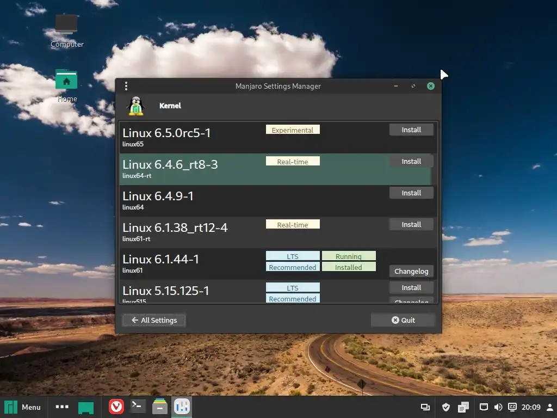Screen dimensions: 557x418
Task: Click LTS tag on Linux 5.15.125-1
Action: click(x=293, y=287)
